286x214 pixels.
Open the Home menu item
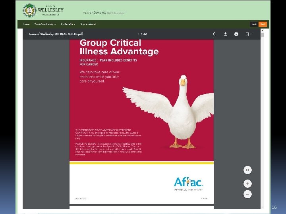[26, 24]
